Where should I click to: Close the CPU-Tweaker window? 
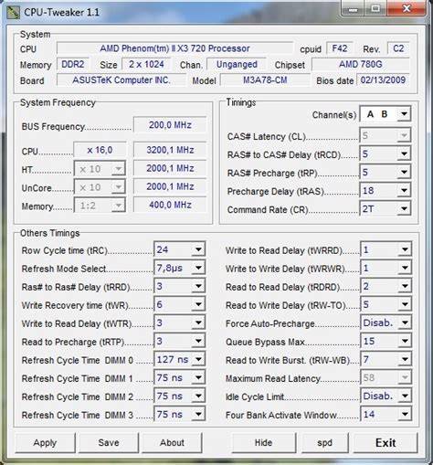(407, 8)
